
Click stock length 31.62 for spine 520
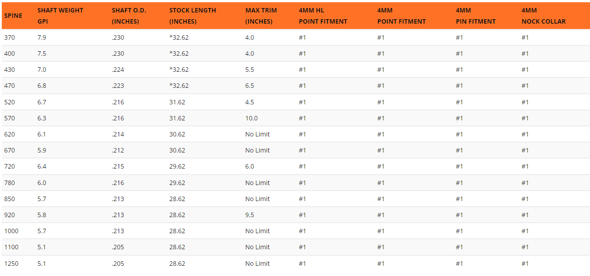click(177, 102)
